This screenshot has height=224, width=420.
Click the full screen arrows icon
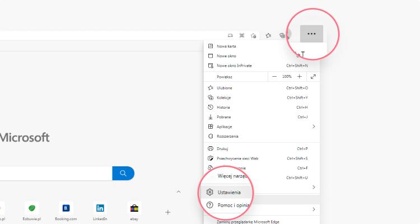click(313, 77)
